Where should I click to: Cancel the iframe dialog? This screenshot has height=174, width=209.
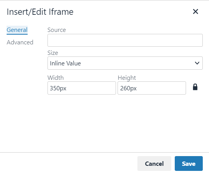(x=154, y=163)
